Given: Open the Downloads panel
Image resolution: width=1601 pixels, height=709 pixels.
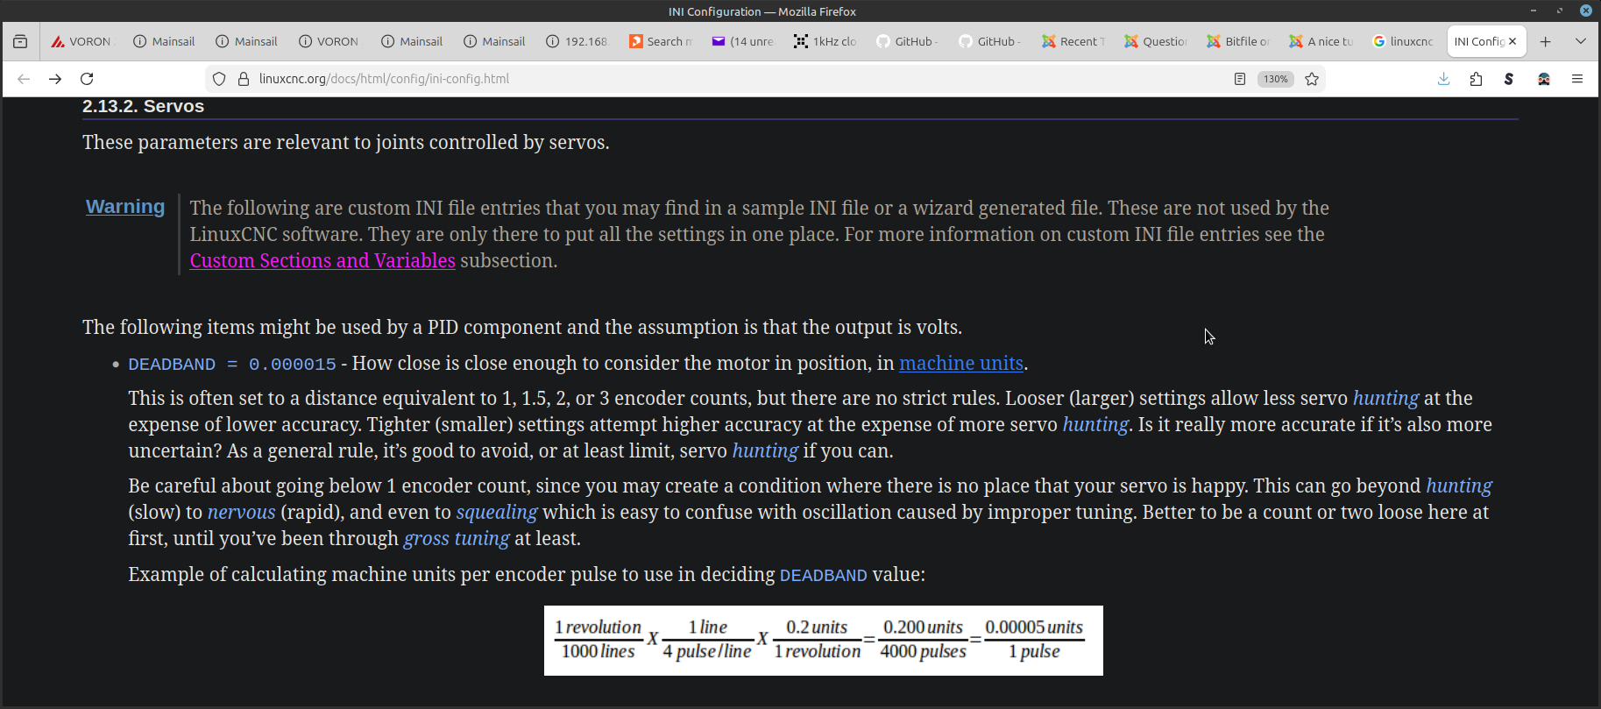Looking at the screenshot, I should click(x=1444, y=79).
